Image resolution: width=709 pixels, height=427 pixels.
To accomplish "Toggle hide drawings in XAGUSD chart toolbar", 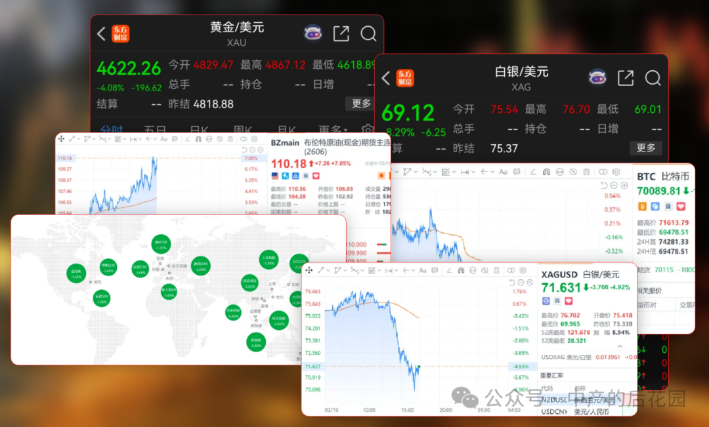I will [484, 271].
